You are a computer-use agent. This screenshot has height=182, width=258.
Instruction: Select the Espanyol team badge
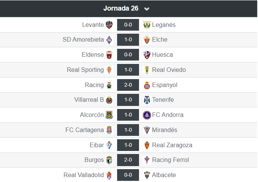147,85
